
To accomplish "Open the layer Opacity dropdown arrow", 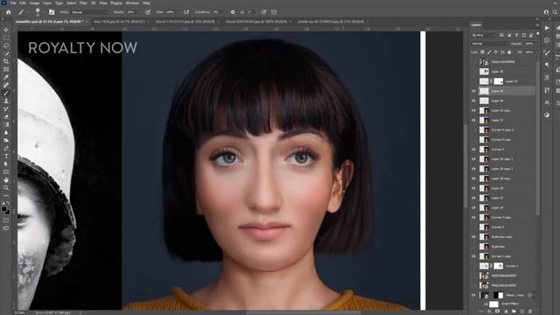I will click(x=536, y=44).
